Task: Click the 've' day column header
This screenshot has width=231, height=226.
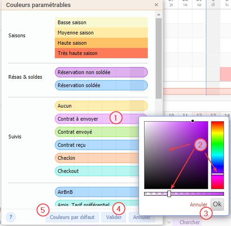Action: [x=185, y=4]
